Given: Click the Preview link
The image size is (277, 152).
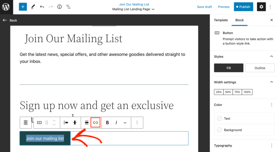Looking at the screenshot, I should click(x=224, y=7).
